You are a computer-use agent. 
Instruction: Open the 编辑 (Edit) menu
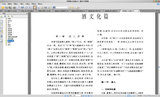(10, 4)
